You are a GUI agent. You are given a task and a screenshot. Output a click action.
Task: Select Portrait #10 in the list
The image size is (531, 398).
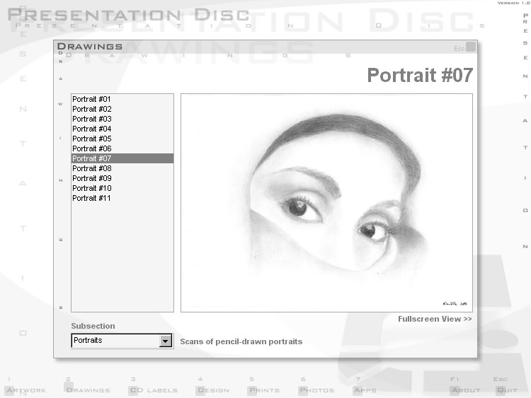tap(122, 188)
